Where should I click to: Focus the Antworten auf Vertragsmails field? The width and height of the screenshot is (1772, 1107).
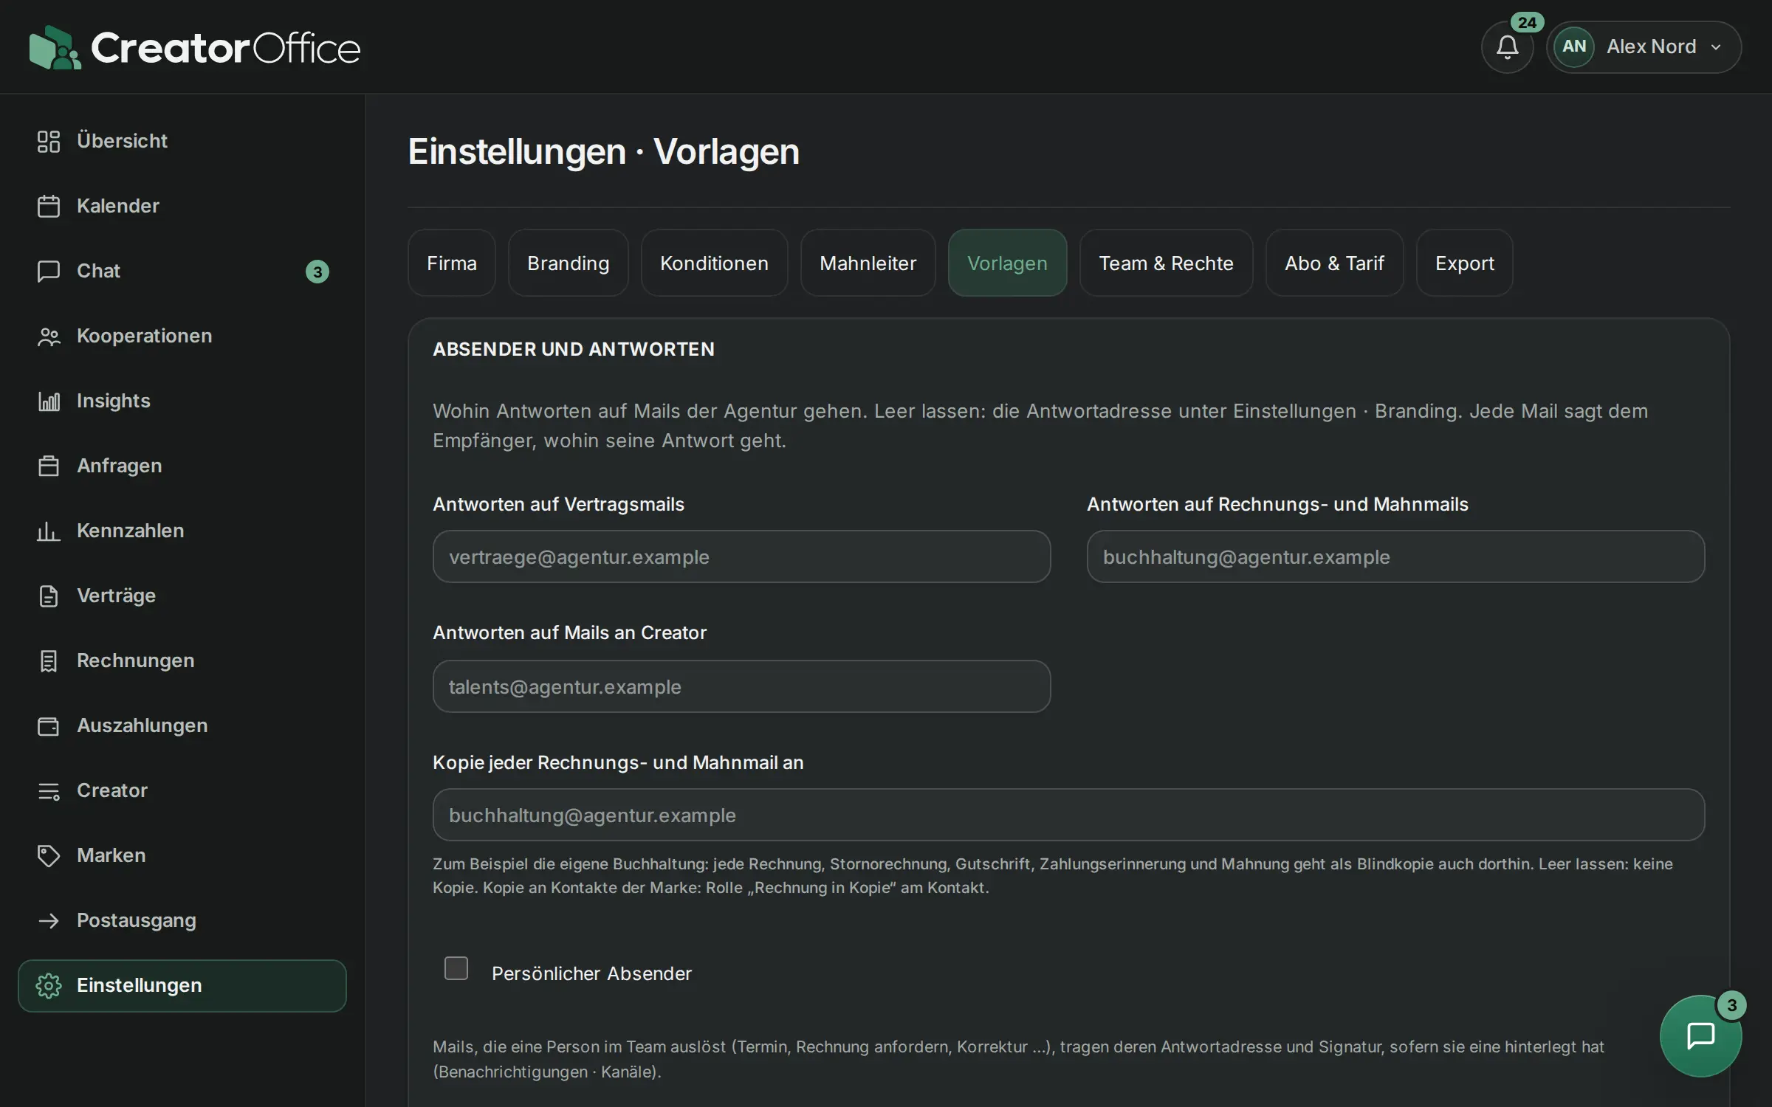[x=741, y=556]
